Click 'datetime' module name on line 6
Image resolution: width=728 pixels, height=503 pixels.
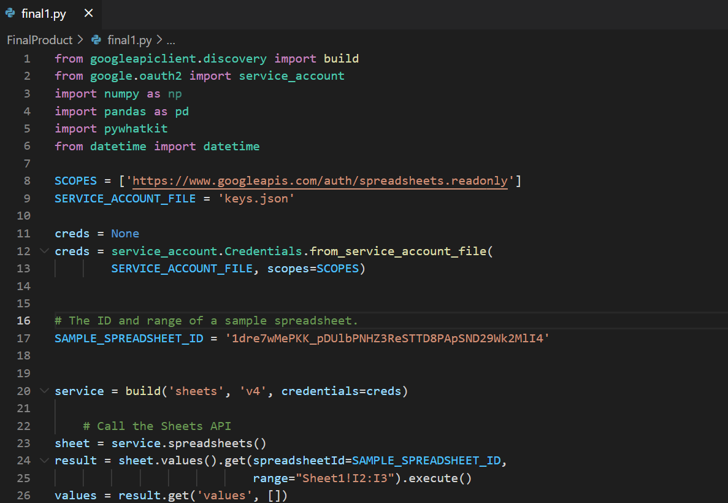pos(118,147)
